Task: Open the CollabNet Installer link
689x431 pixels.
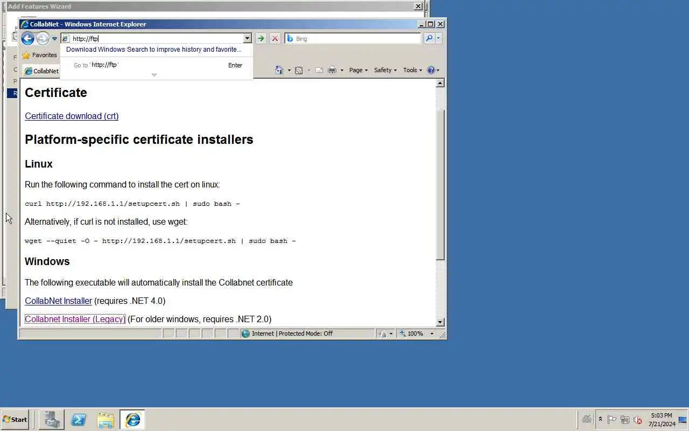Action: [x=58, y=301]
